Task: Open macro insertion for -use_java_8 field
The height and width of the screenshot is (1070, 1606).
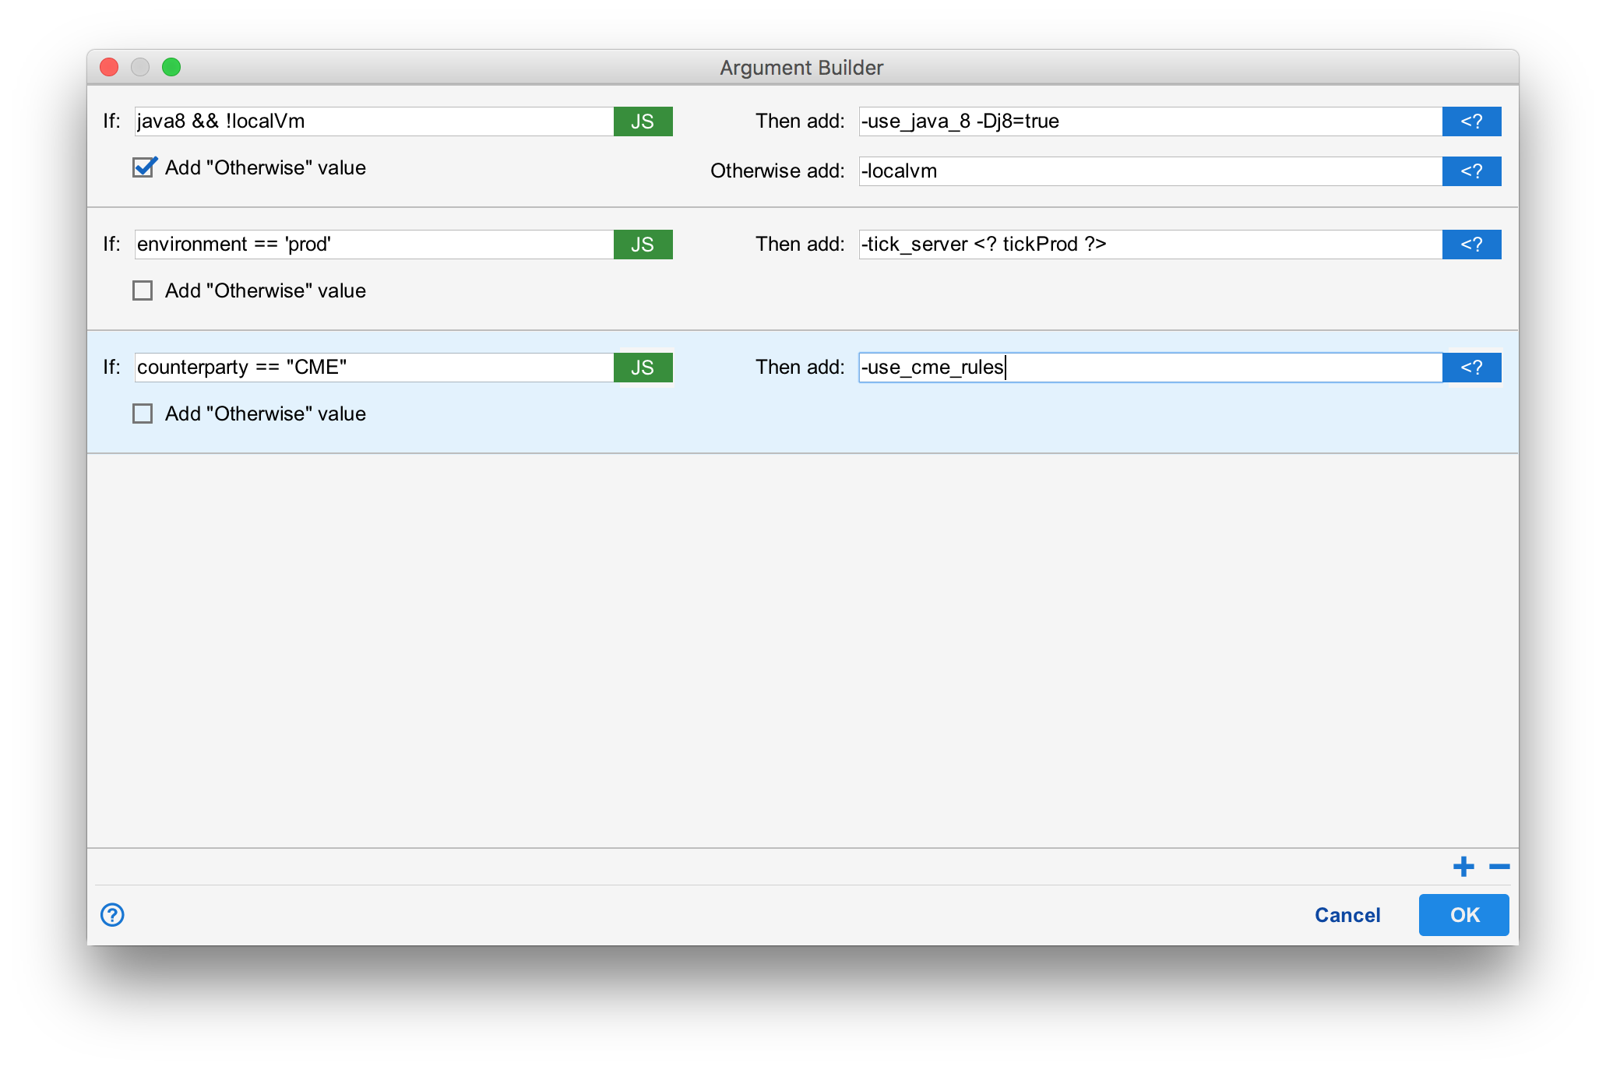Action: [1471, 121]
